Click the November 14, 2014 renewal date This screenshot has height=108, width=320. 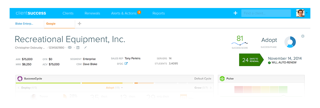tap(285, 58)
